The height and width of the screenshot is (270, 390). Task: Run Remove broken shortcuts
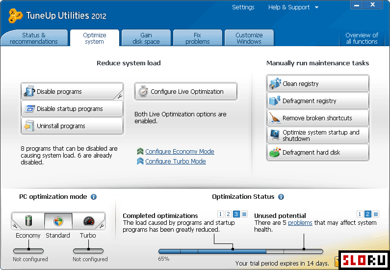click(x=318, y=118)
